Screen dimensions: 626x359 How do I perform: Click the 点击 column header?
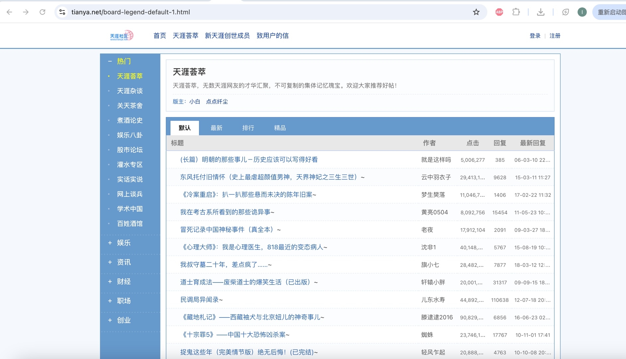pyautogui.click(x=472, y=143)
